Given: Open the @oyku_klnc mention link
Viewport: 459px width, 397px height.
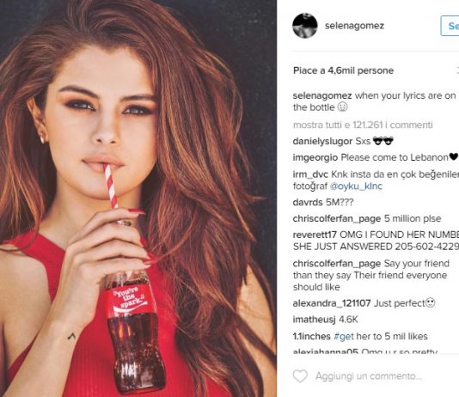Looking at the screenshot, I should (356, 186).
